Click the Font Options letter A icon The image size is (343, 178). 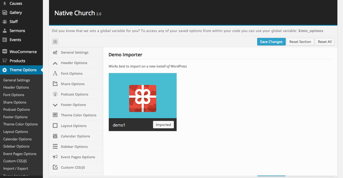point(55,73)
